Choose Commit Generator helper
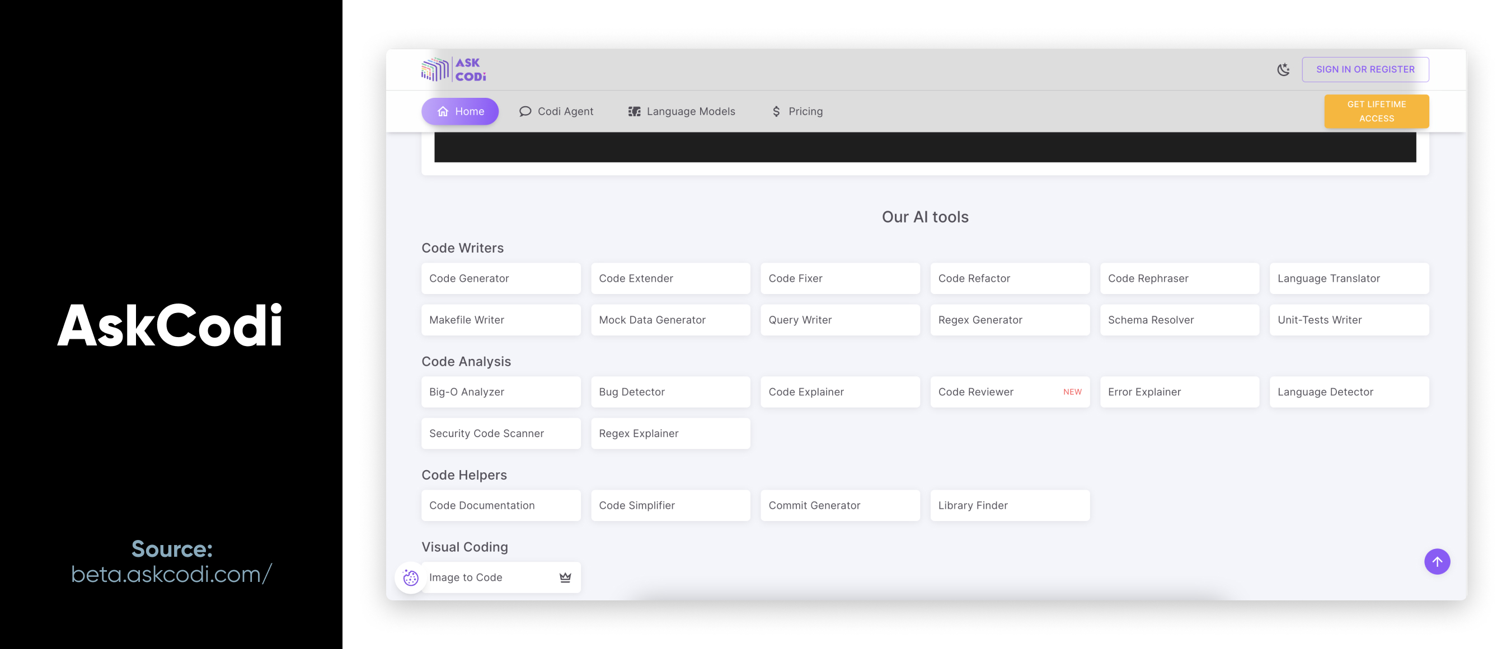This screenshot has height=649, width=1511. click(840, 505)
